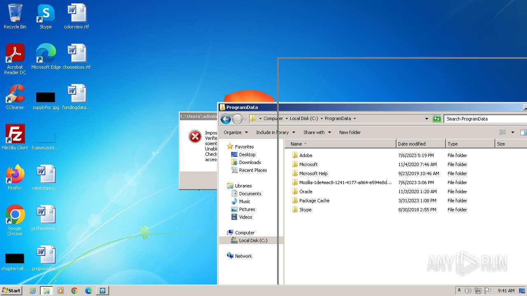Open Skype desktop shortcut
The height and width of the screenshot is (296, 527).
pyautogui.click(x=45, y=16)
